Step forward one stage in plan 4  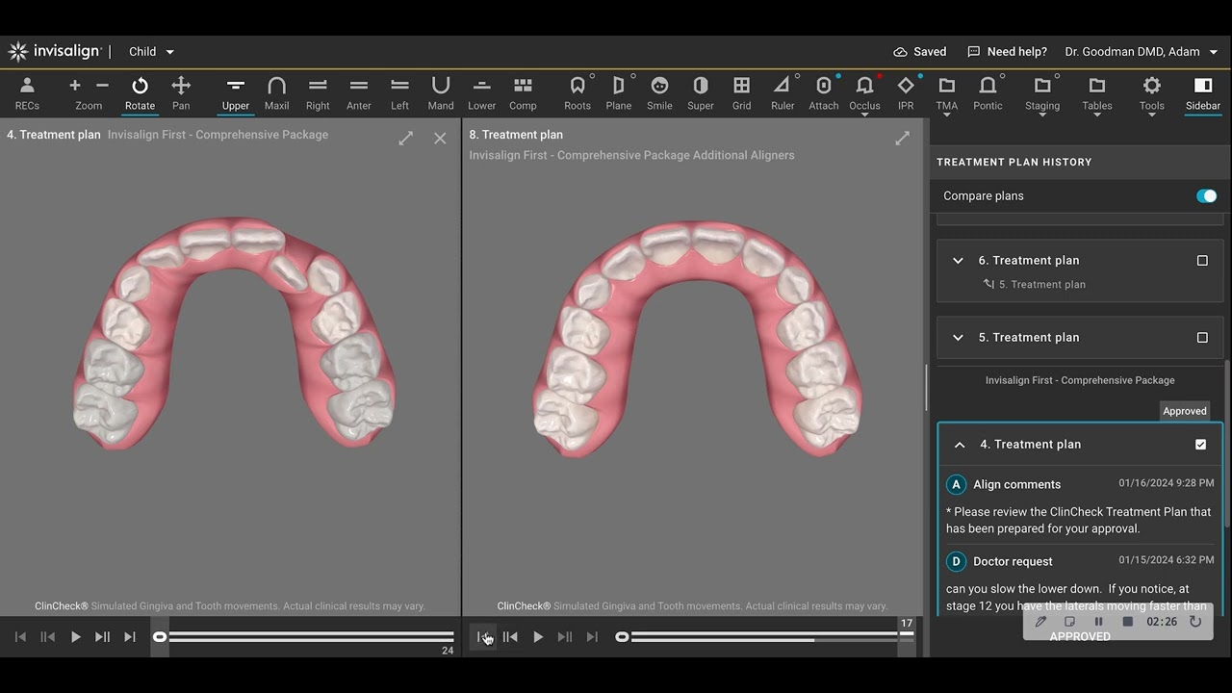pyautogui.click(x=102, y=637)
